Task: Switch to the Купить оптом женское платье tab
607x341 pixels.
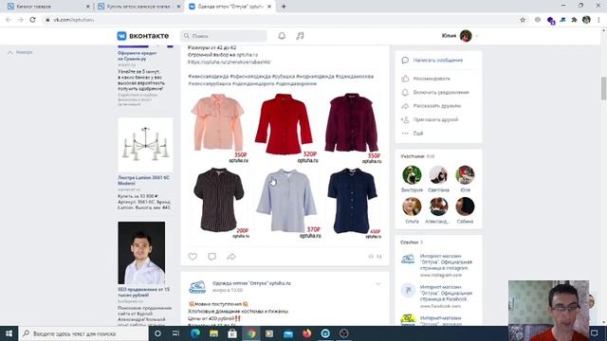Action: (139, 7)
